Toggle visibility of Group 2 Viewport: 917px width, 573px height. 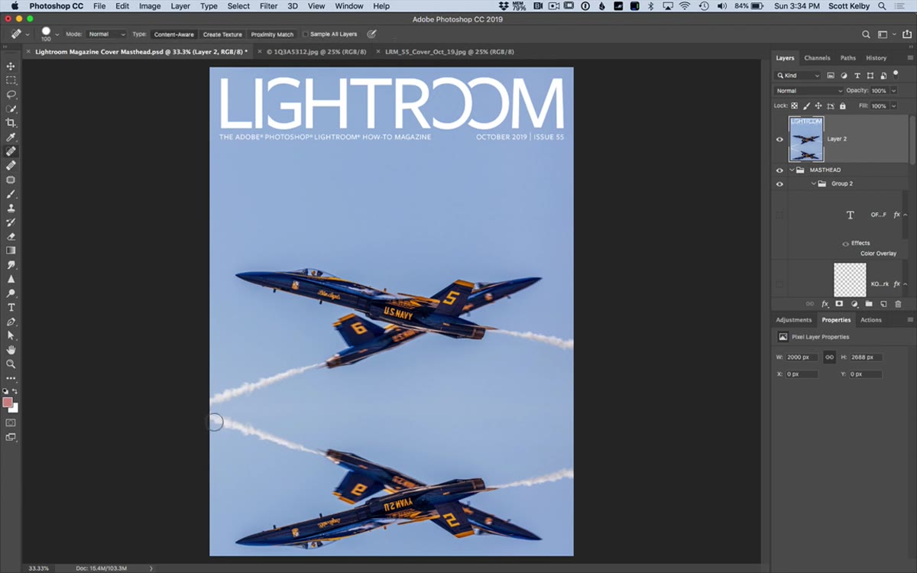779,184
